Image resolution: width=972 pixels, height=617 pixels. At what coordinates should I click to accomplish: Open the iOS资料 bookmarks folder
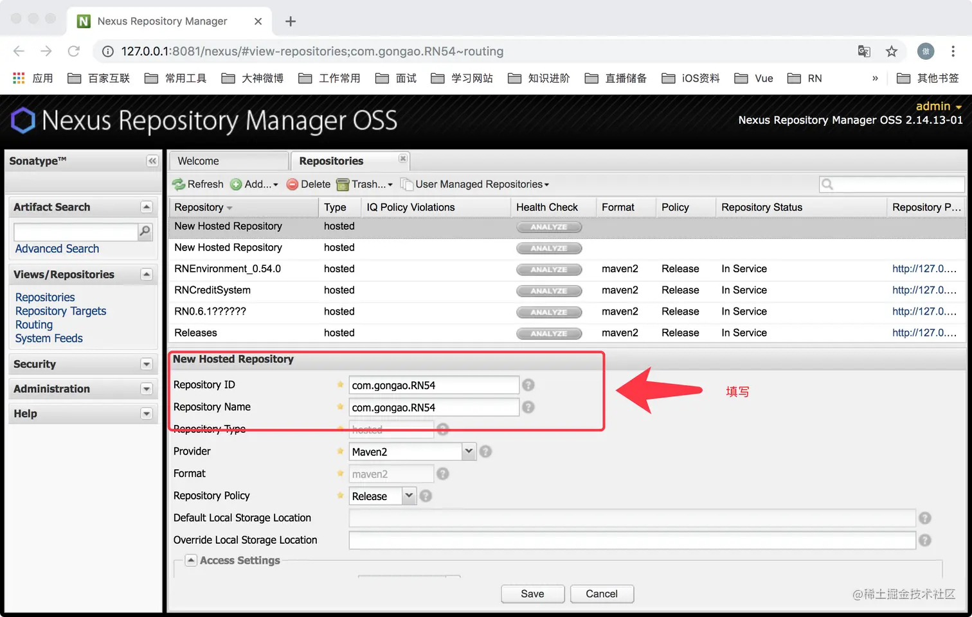point(690,78)
